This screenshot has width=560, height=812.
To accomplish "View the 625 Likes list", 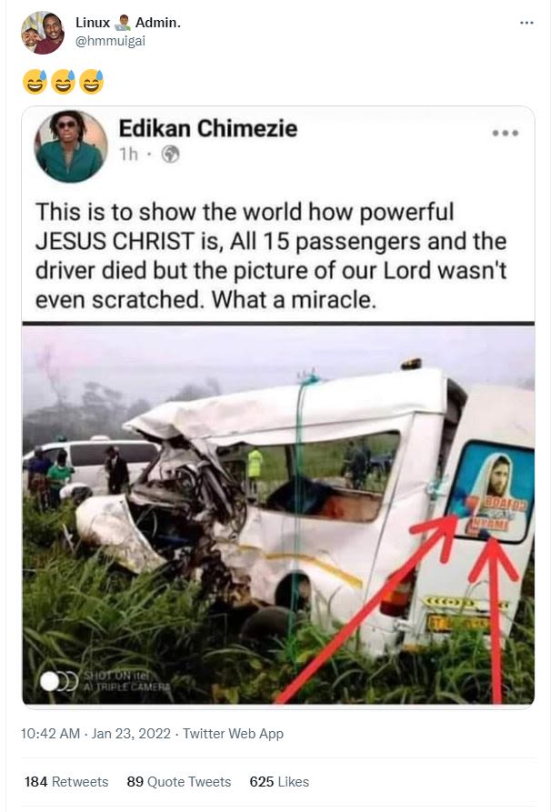I will point(279,781).
